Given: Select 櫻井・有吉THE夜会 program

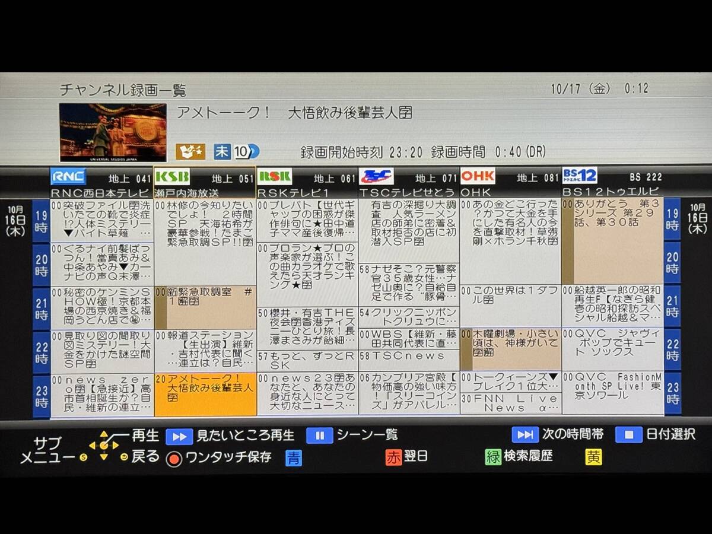Looking at the screenshot, I should click(307, 328).
